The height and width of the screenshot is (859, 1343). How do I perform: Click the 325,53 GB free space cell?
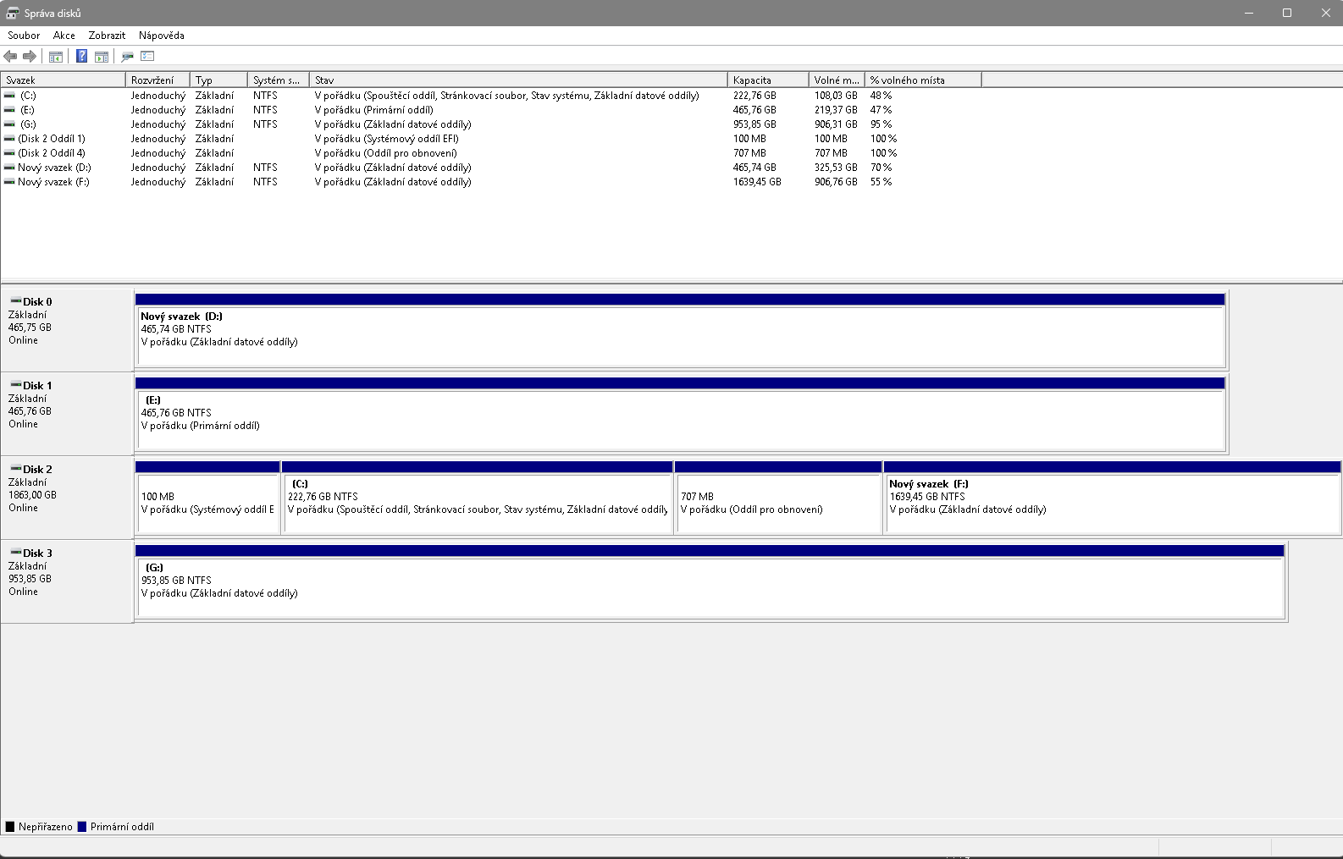pos(836,168)
